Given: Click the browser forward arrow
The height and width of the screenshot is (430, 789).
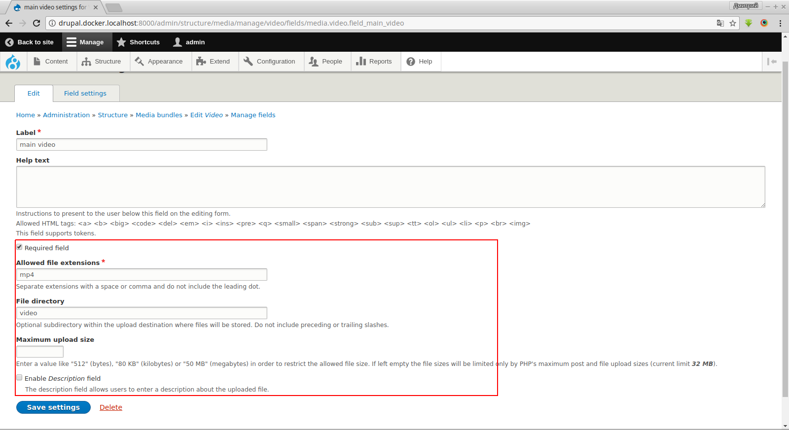Looking at the screenshot, I should coord(23,23).
